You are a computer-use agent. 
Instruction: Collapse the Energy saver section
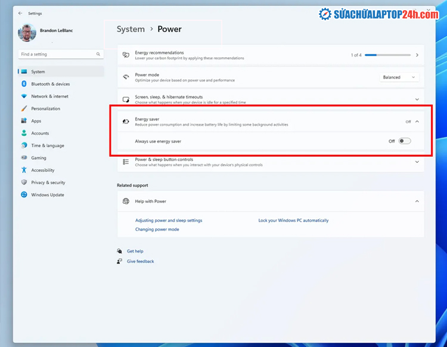(x=417, y=122)
